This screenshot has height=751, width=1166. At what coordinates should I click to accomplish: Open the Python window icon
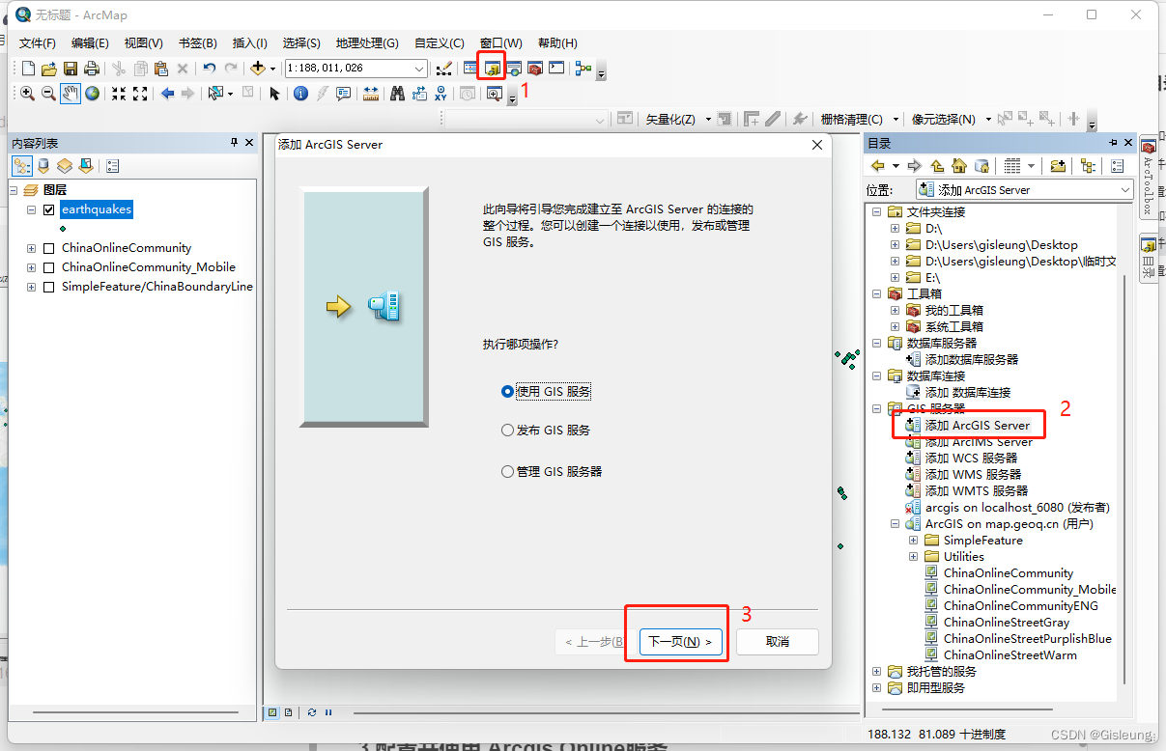pos(555,69)
